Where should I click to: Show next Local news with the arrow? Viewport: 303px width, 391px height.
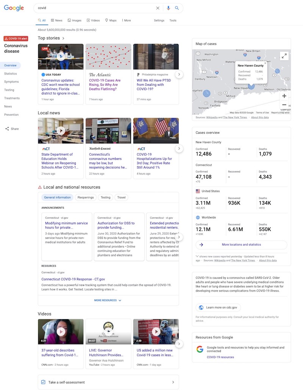click(179, 148)
